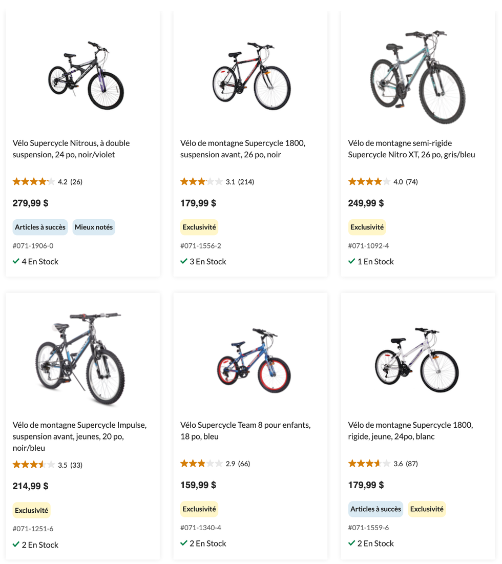The image size is (502, 564).
Task: Click the green checkmark for Nitro XT stock
Action: pyautogui.click(x=351, y=261)
